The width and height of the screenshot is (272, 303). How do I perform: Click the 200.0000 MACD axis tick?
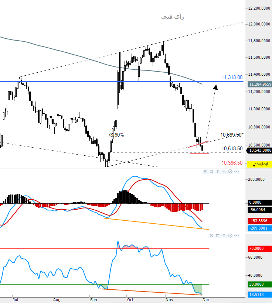click(256, 179)
